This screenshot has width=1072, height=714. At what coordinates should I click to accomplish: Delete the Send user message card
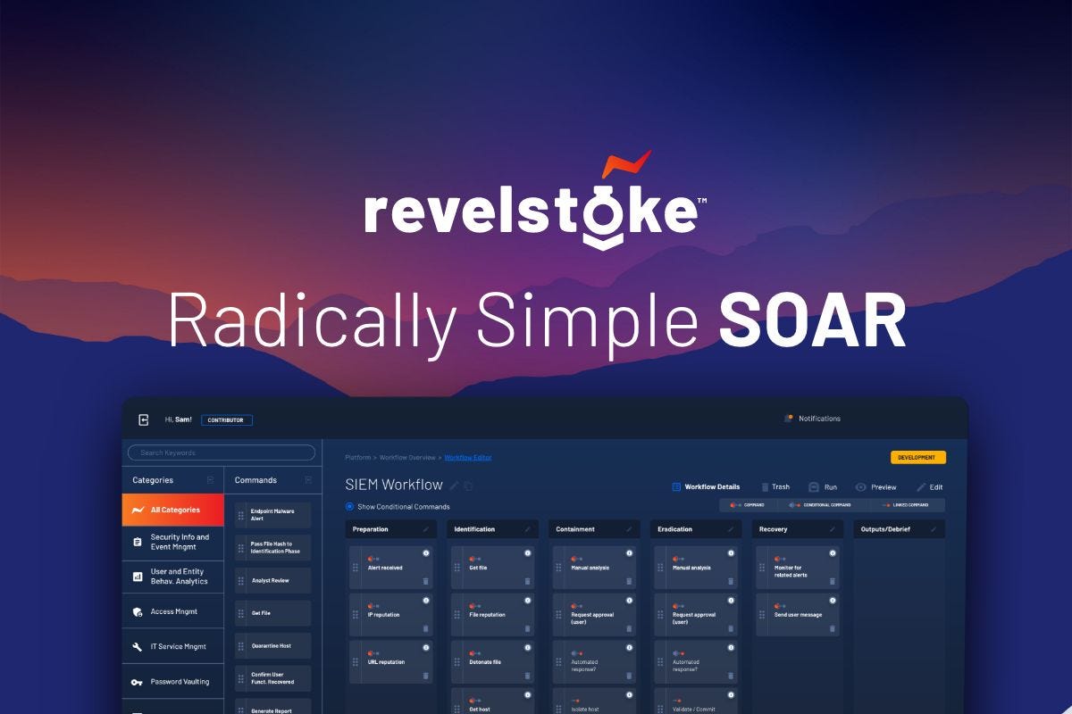click(833, 628)
